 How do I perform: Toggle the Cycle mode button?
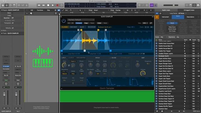coord(62,5)
